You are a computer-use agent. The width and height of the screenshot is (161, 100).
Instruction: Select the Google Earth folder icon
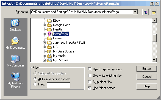click(49, 25)
